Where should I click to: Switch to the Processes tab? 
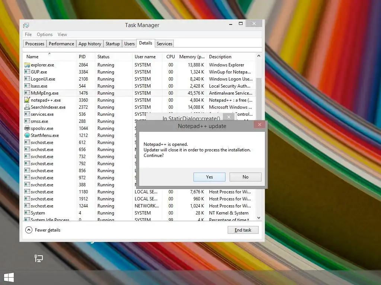35,44
